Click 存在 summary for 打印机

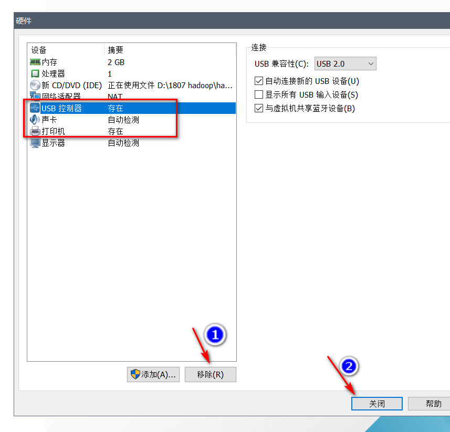[116, 131]
